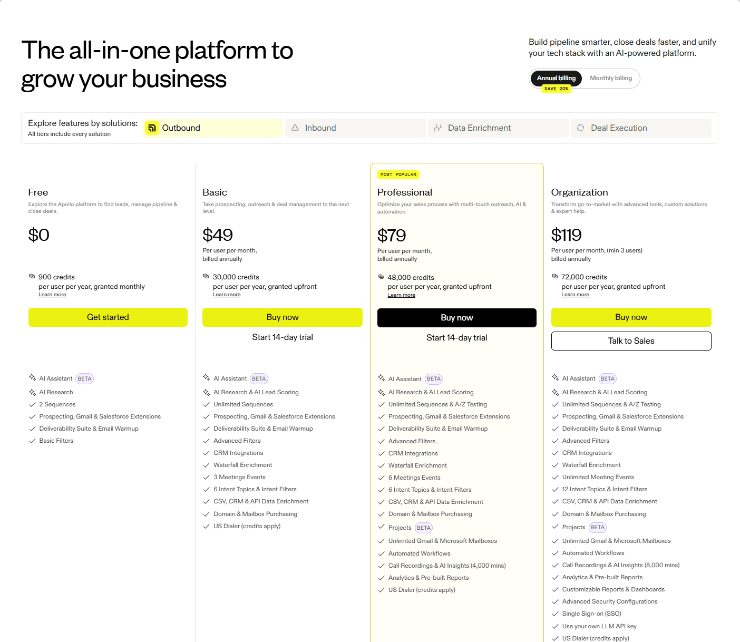Click Buy now on the Professional plan
Viewport: 740px width, 642px height.
pyautogui.click(x=456, y=317)
